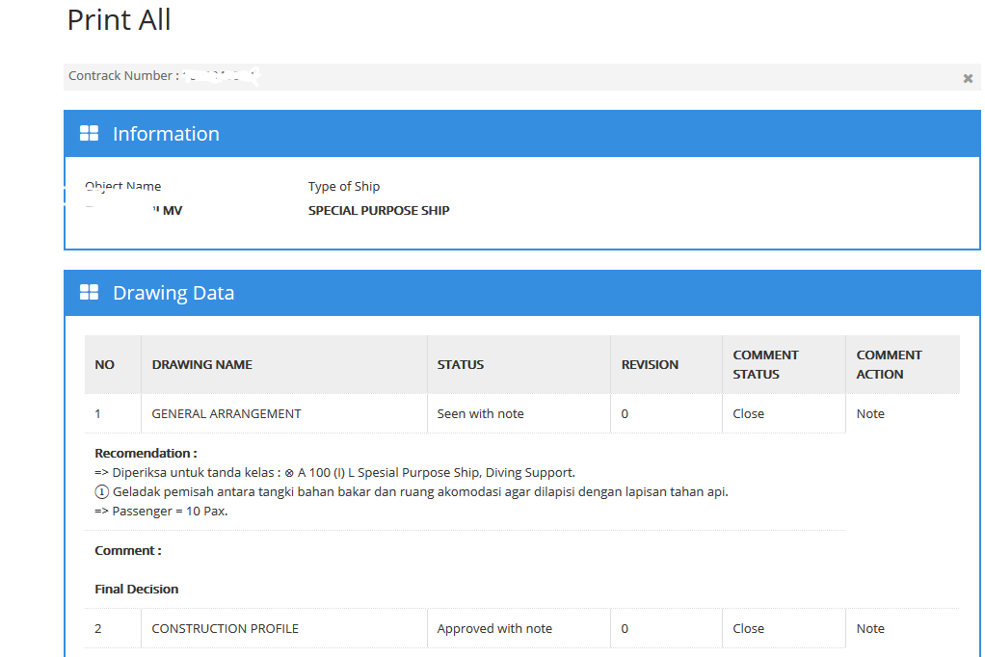Select the Information panel header title
985x657 pixels.
pos(166,134)
